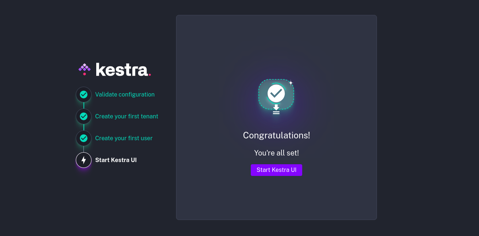This screenshot has width=479, height=236.
Task: Select the Create your first tenant checkmark
Action: 83,117
